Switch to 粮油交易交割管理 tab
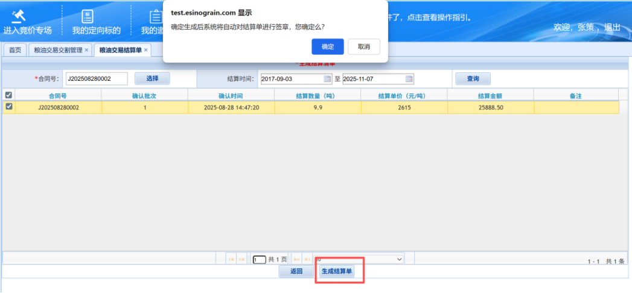 tap(58, 50)
